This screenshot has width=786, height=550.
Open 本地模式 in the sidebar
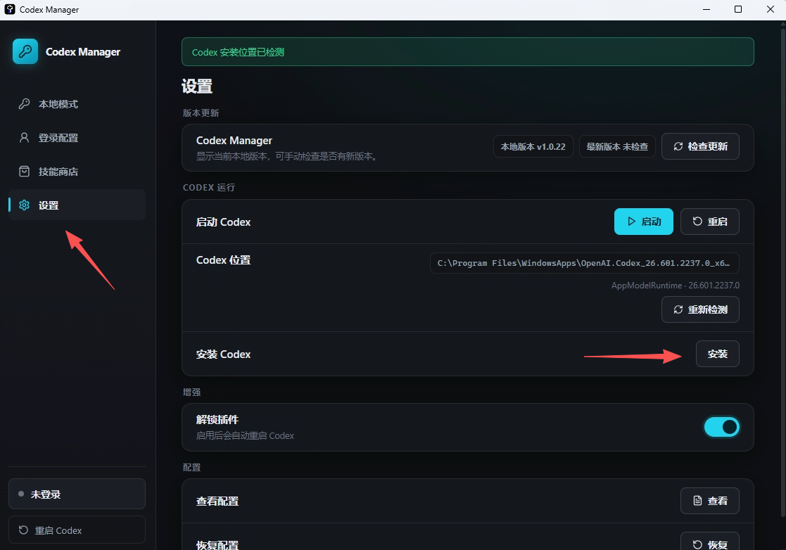click(77, 104)
